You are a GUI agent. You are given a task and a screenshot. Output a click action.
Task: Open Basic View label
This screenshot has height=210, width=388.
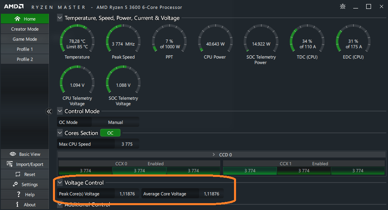(30, 154)
